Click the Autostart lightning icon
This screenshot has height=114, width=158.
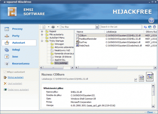coord(7,43)
